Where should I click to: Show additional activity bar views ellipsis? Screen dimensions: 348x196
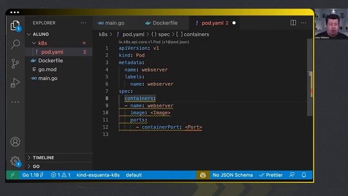[x=15, y=102]
